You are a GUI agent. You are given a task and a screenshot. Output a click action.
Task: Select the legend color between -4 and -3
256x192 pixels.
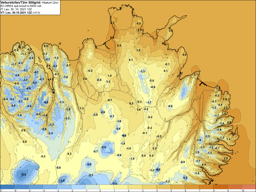tap(50, 187)
